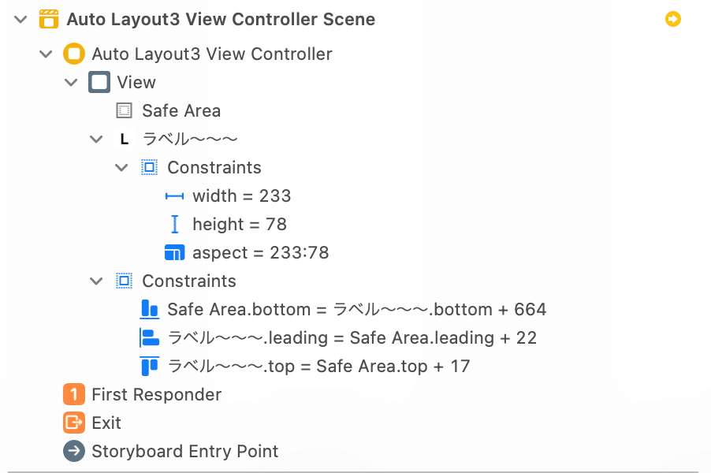The height and width of the screenshot is (473, 711).
Task: Select the top = Safe Area.top + 17 constraint
Action: (x=305, y=366)
